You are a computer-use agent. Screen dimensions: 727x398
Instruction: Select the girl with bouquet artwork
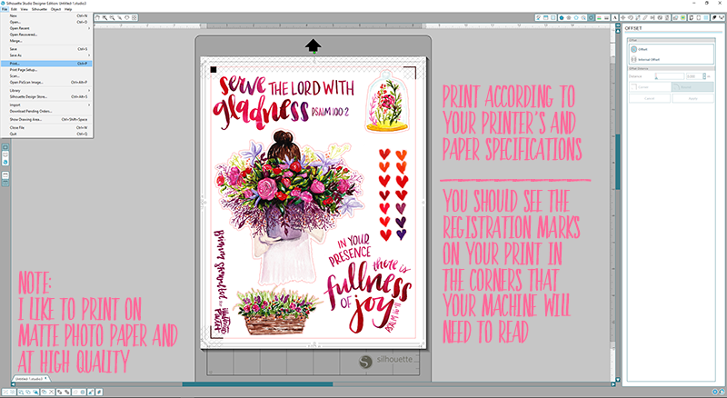coord(288,209)
